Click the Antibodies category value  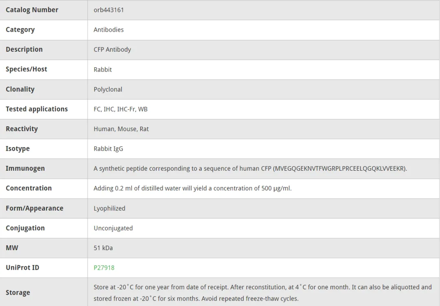coord(109,30)
